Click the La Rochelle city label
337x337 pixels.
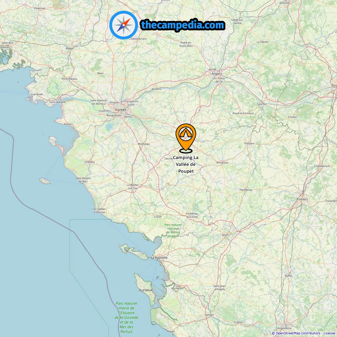tap(159, 258)
